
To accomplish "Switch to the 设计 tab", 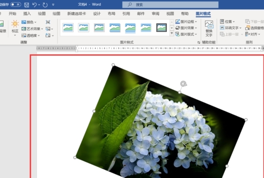I will pyautogui.click(x=97, y=14).
